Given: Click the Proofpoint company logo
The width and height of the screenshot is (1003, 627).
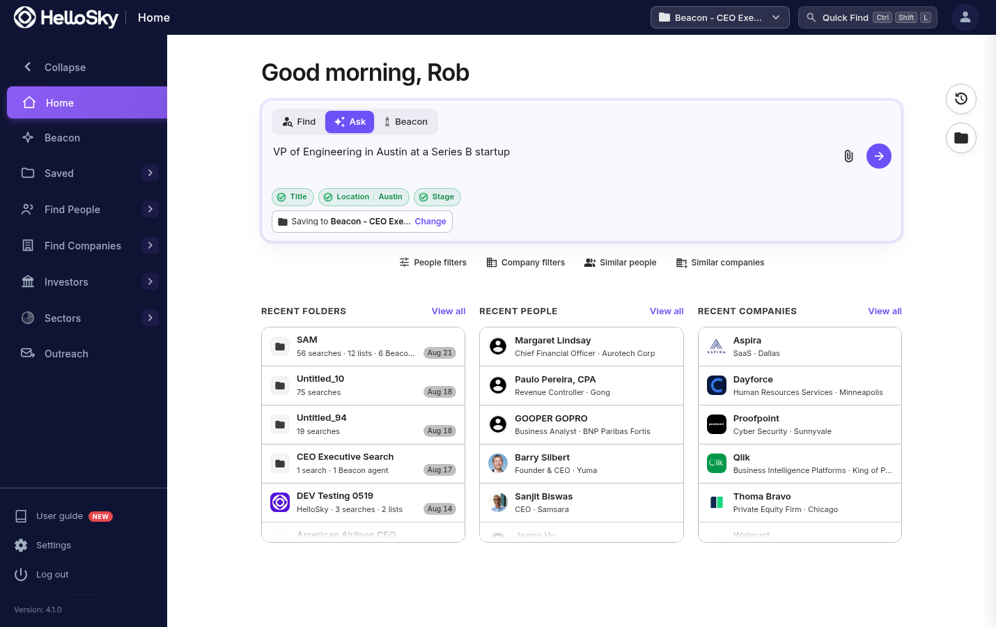Looking at the screenshot, I should (x=717, y=424).
